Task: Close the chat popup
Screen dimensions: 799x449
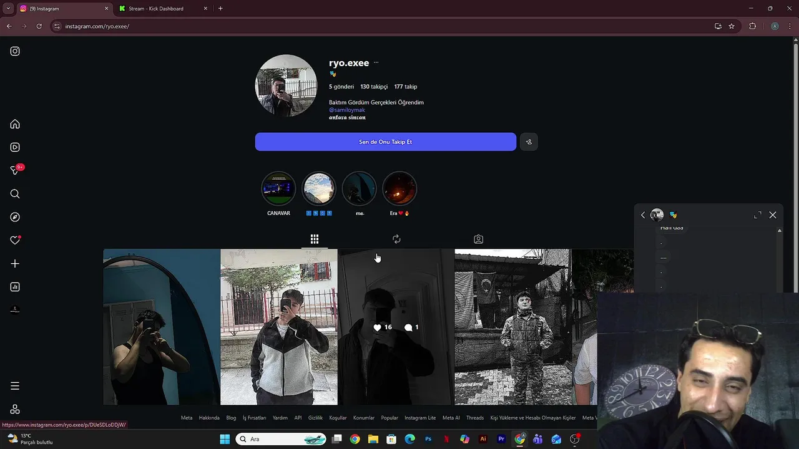Action: click(x=773, y=215)
